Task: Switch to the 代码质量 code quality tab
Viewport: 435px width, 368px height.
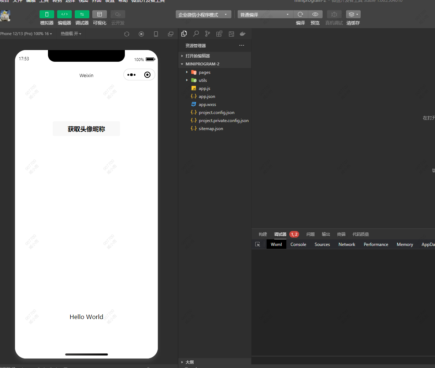Action: 361,234
